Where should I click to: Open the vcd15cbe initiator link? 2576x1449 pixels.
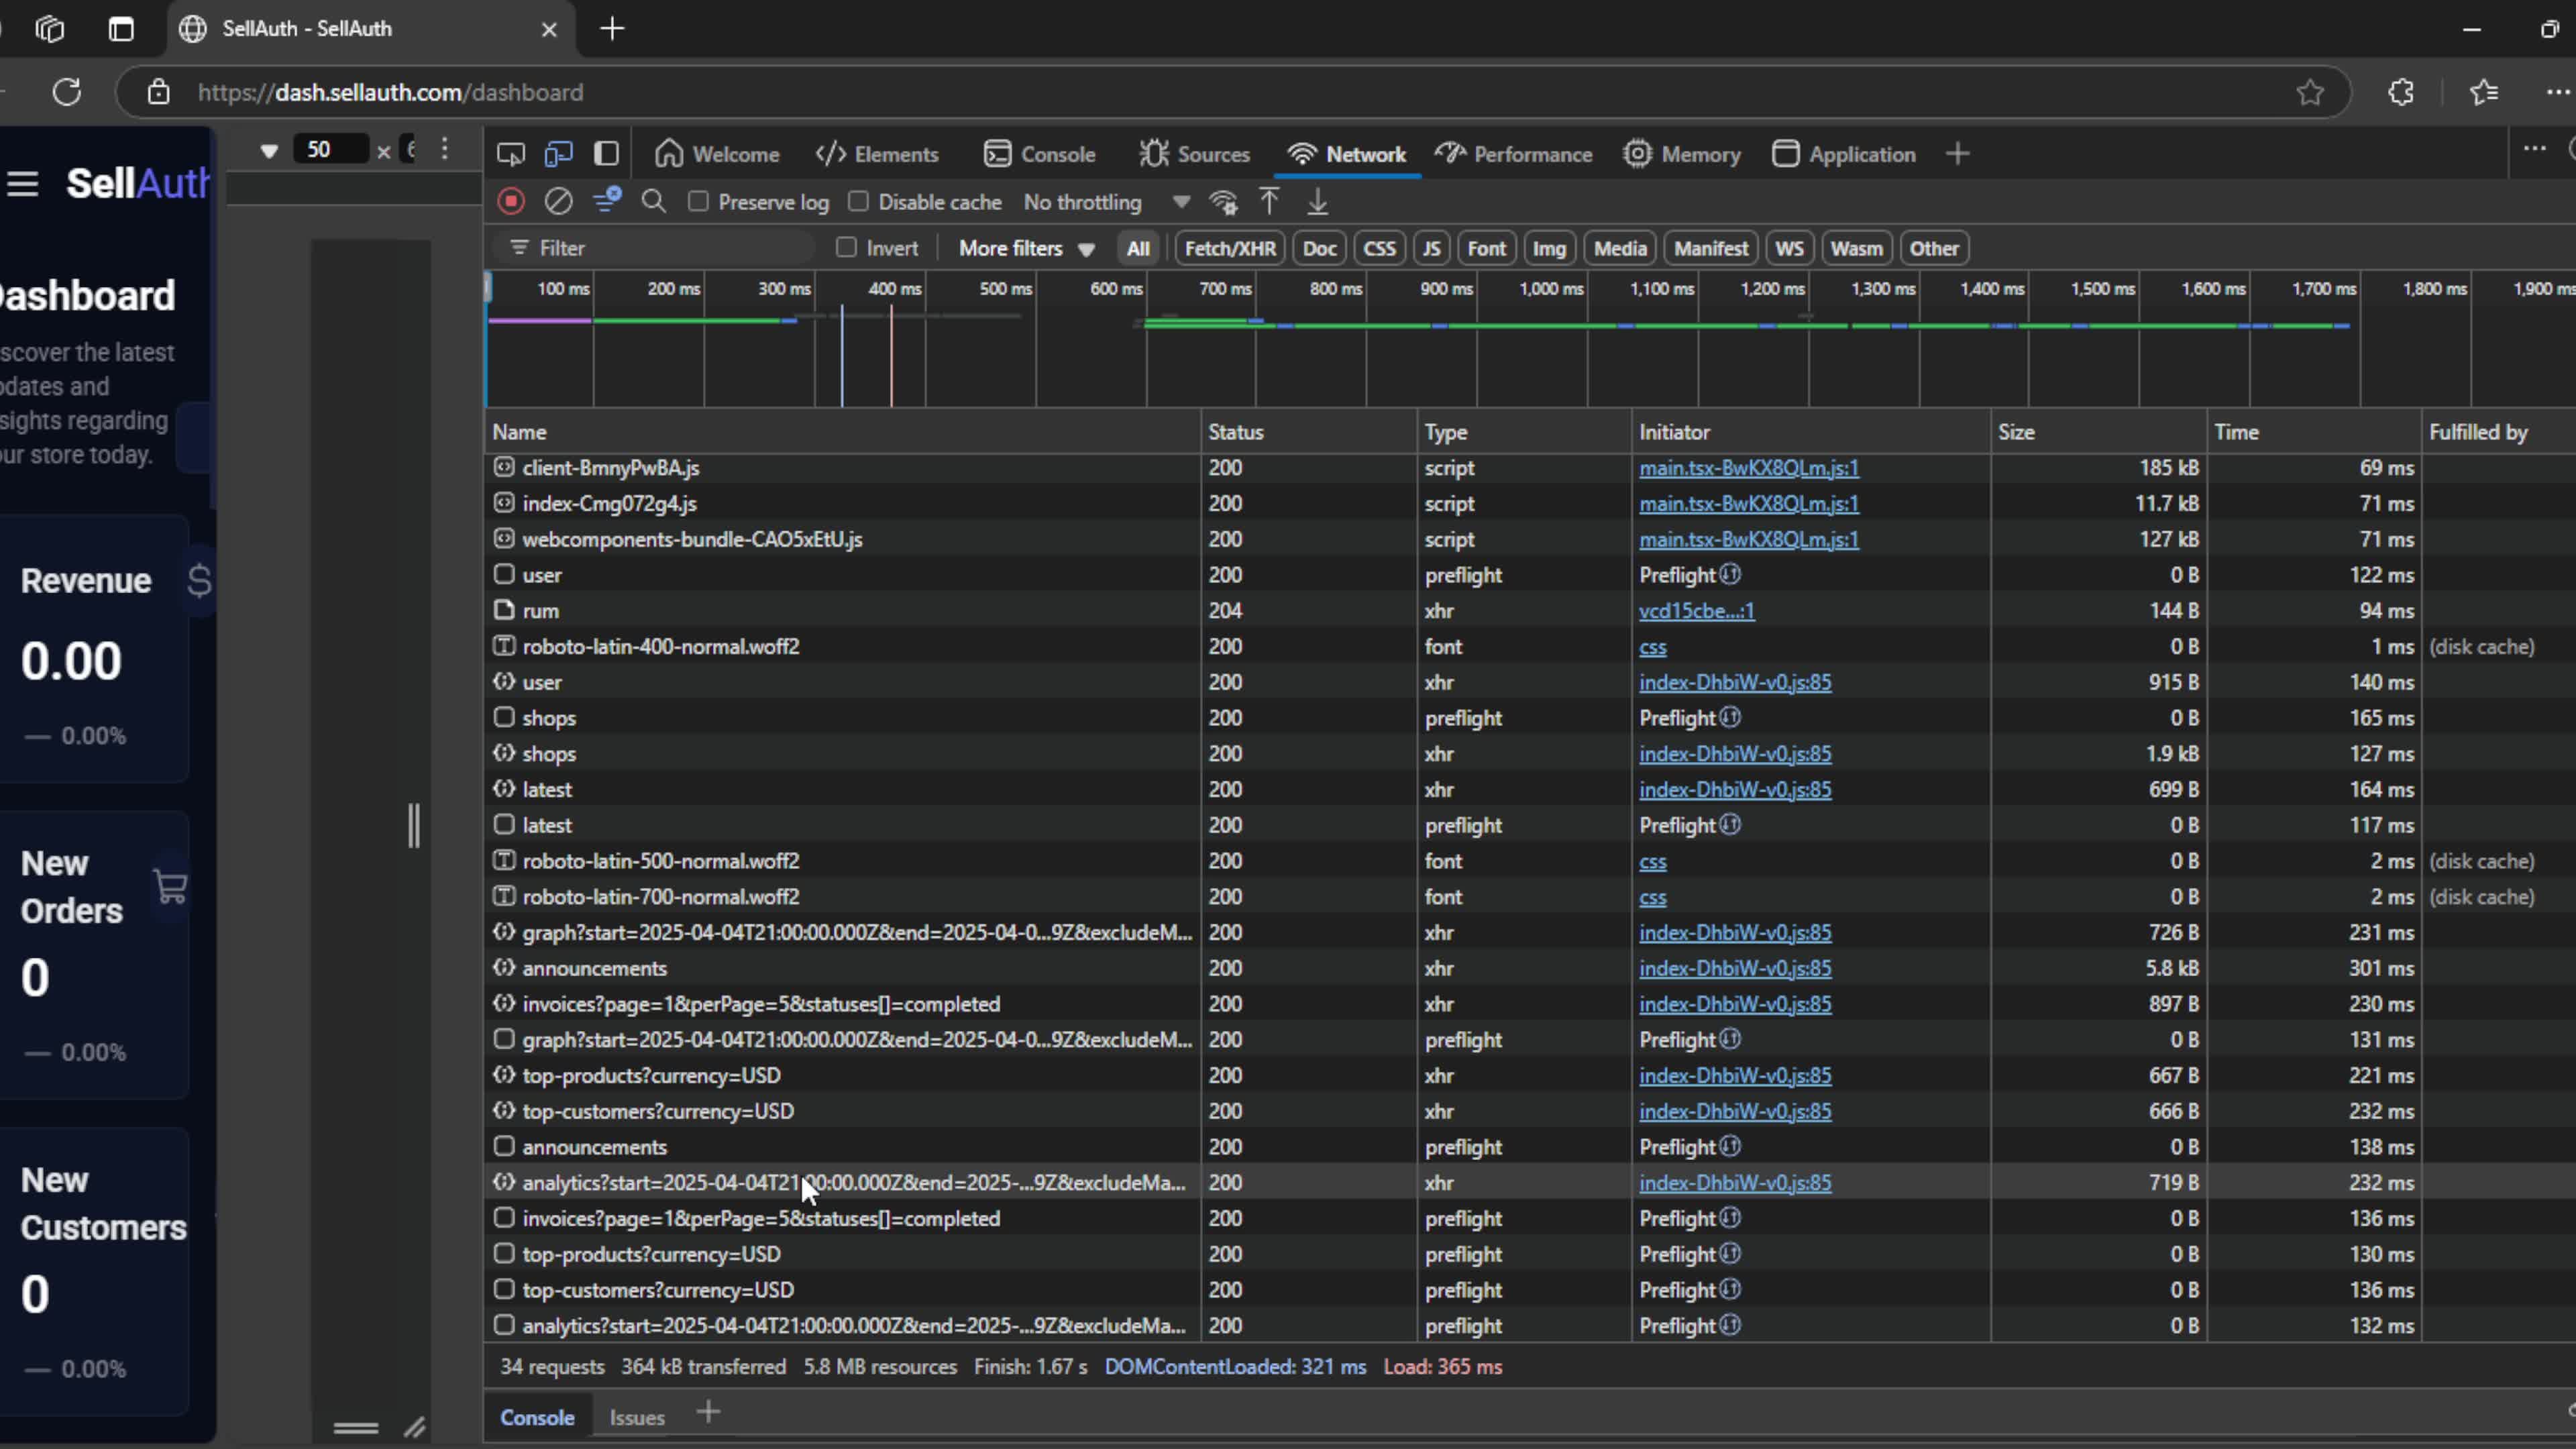click(x=1696, y=611)
